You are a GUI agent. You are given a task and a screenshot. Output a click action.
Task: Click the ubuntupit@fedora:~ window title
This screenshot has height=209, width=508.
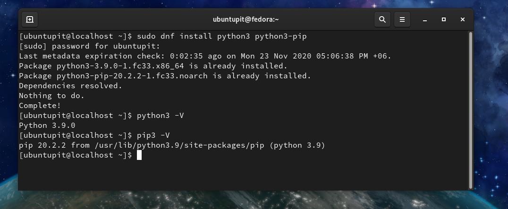click(246, 19)
